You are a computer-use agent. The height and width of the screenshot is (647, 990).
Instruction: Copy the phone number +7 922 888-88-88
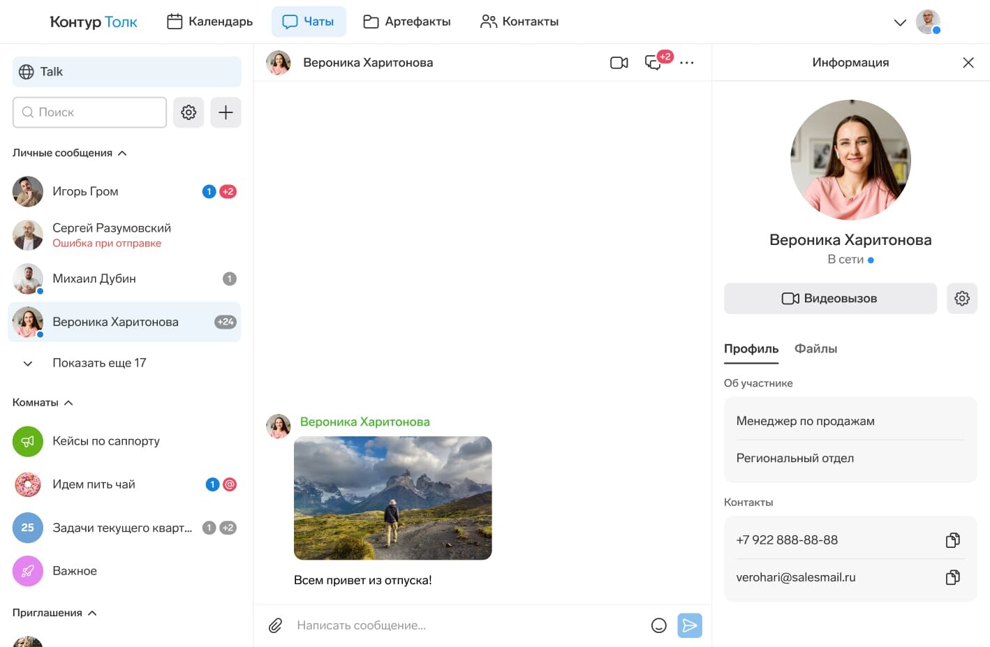click(x=952, y=540)
